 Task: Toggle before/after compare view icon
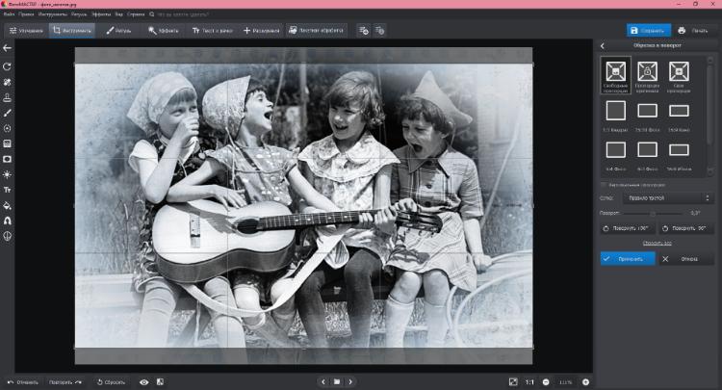pyautogui.click(x=160, y=382)
